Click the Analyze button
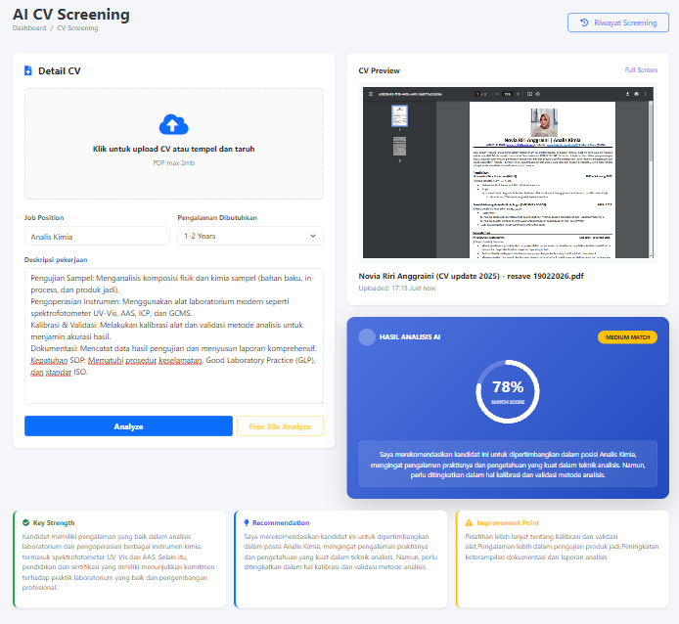 (128, 426)
